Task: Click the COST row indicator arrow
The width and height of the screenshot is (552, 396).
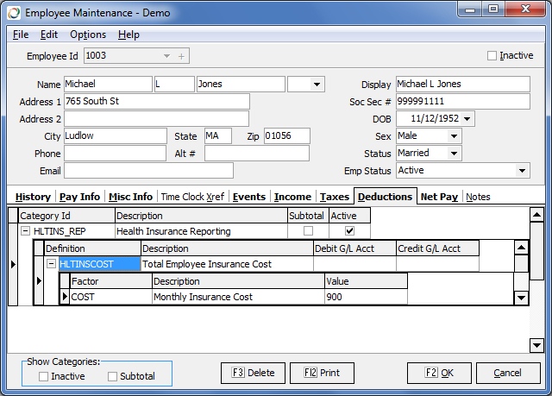Action: [x=65, y=297]
